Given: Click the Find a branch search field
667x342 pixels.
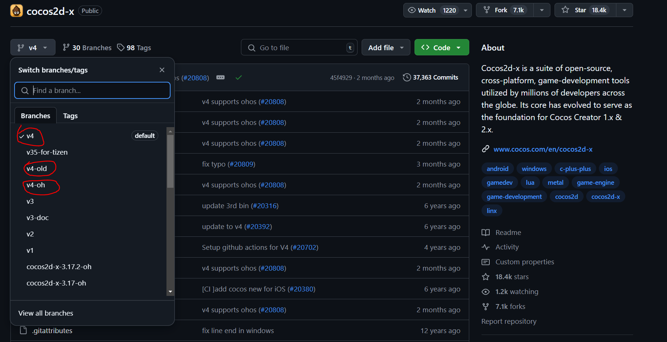Looking at the screenshot, I should coord(92,90).
